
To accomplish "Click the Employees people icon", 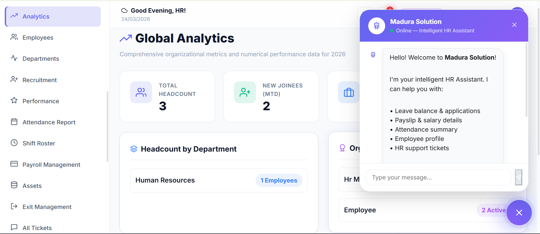I will click(14, 37).
